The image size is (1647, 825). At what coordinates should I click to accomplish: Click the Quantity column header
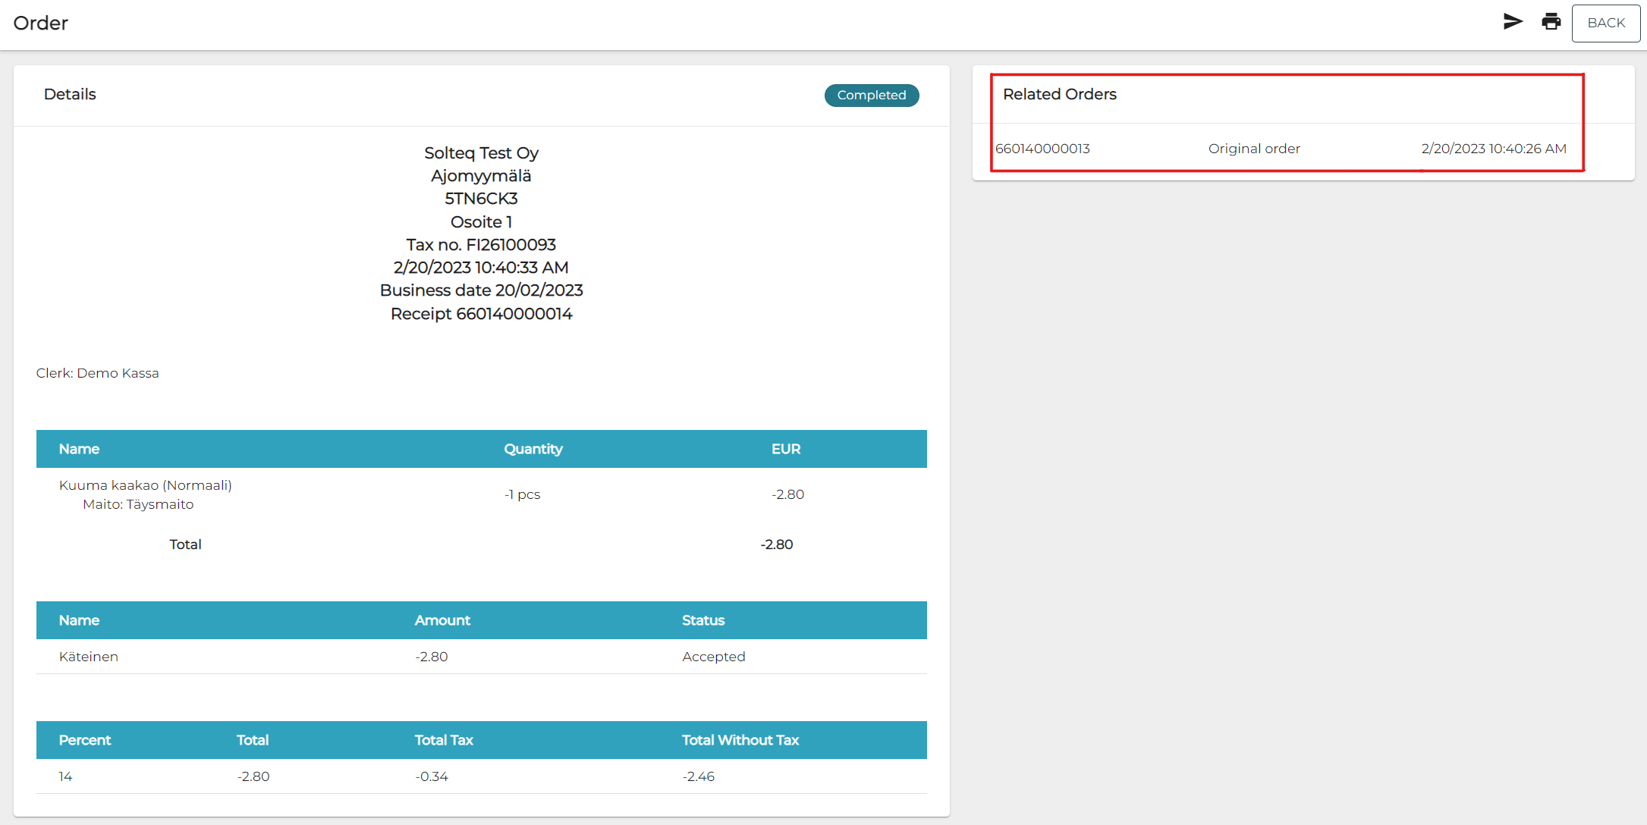tap(533, 449)
